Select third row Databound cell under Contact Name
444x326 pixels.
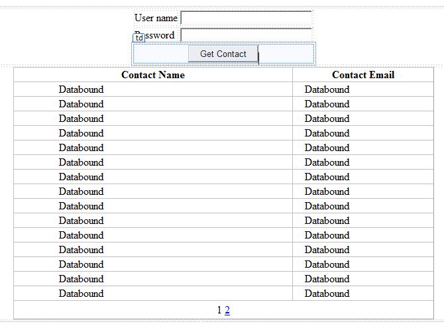point(82,119)
